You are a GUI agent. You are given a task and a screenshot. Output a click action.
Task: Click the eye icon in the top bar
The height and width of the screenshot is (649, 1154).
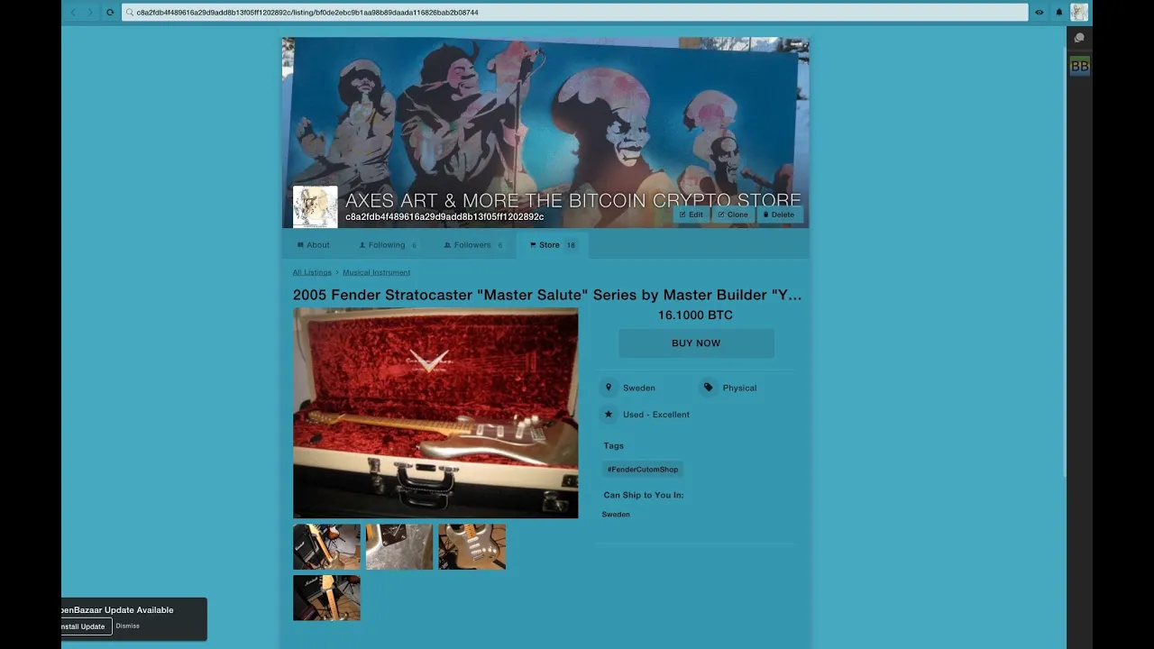1040,13
